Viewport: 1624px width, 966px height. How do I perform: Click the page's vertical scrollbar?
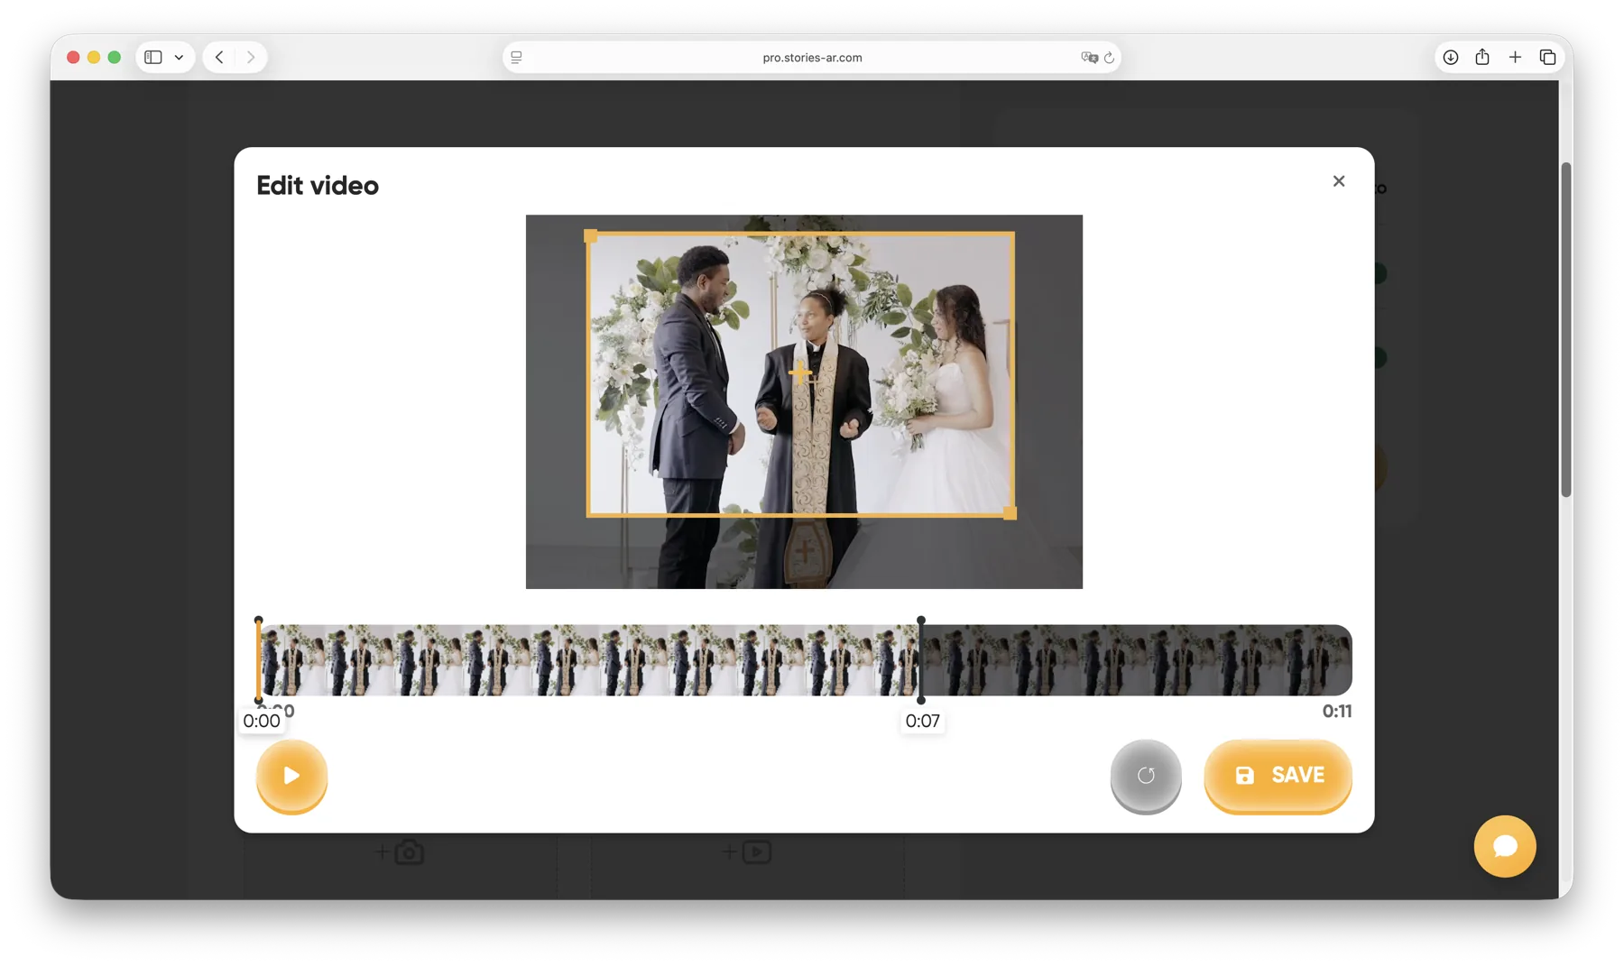pos(1566,329)
